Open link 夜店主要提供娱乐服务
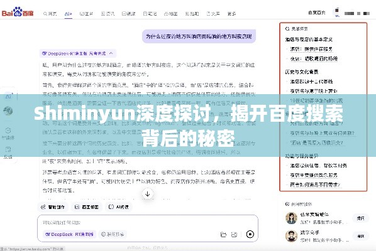 click(314, 175)
